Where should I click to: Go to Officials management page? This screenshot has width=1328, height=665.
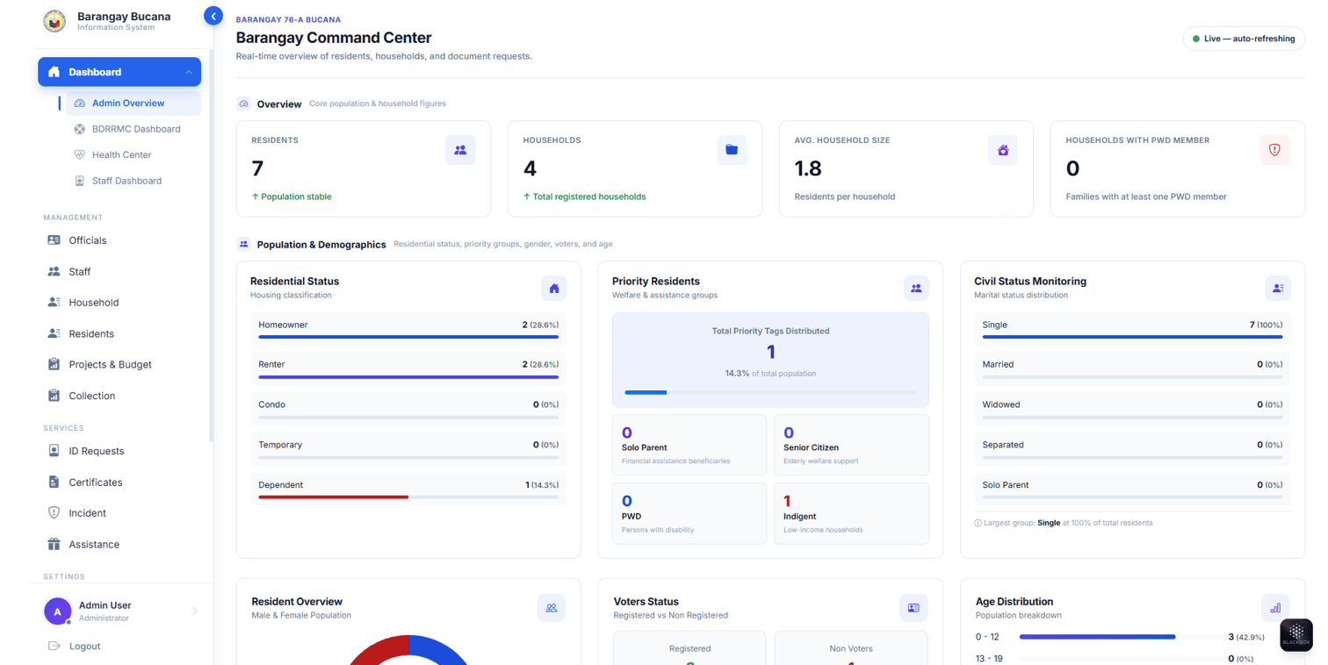pyautogui.click(x=119, y=240)
